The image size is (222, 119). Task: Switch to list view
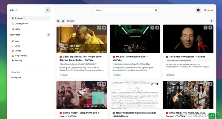(x=63, y=21)
